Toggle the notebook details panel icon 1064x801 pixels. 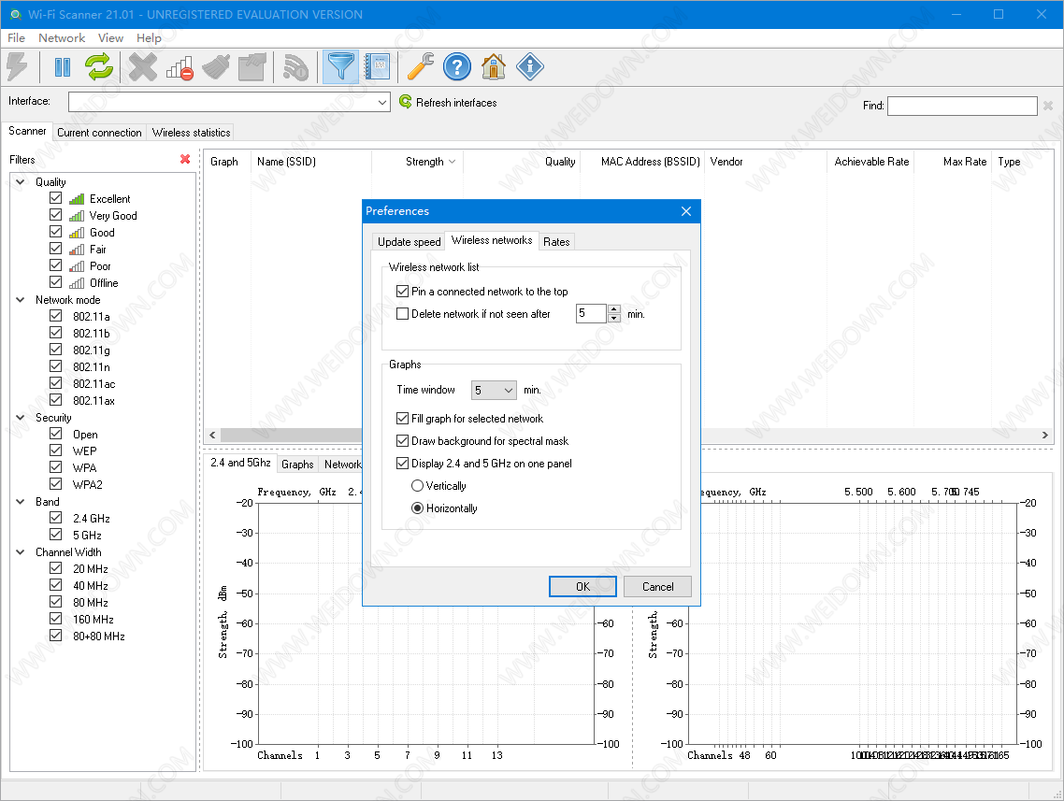[378, 66]
